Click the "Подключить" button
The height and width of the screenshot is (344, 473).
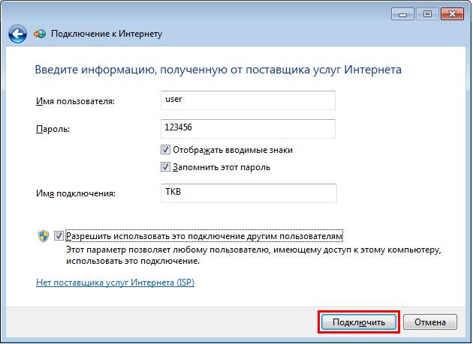(359, 322)
